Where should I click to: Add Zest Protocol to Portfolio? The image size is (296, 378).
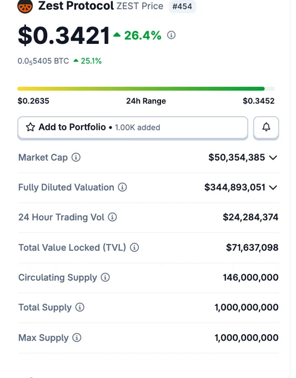pyautogui.click(x=133, y=127)
